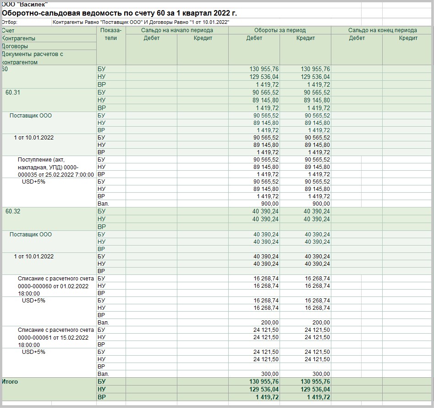Click the "ВР" indicator in the Итого row
This screenshot has width=434, height=408.
[x=102, y=397]
